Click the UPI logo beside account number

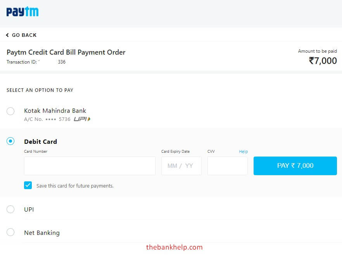click(82, 119)
